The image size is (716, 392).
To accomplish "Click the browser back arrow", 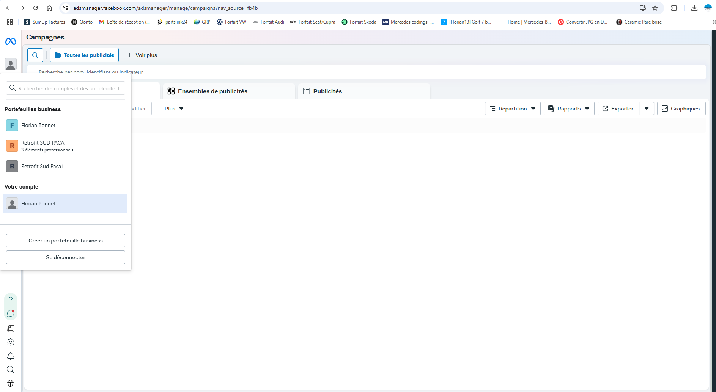I will pos(8,8).
